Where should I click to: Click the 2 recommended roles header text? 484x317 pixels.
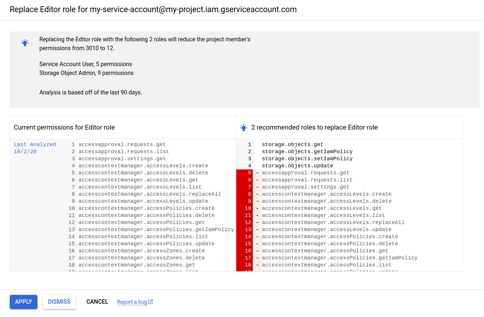click(x=314, y=127)
